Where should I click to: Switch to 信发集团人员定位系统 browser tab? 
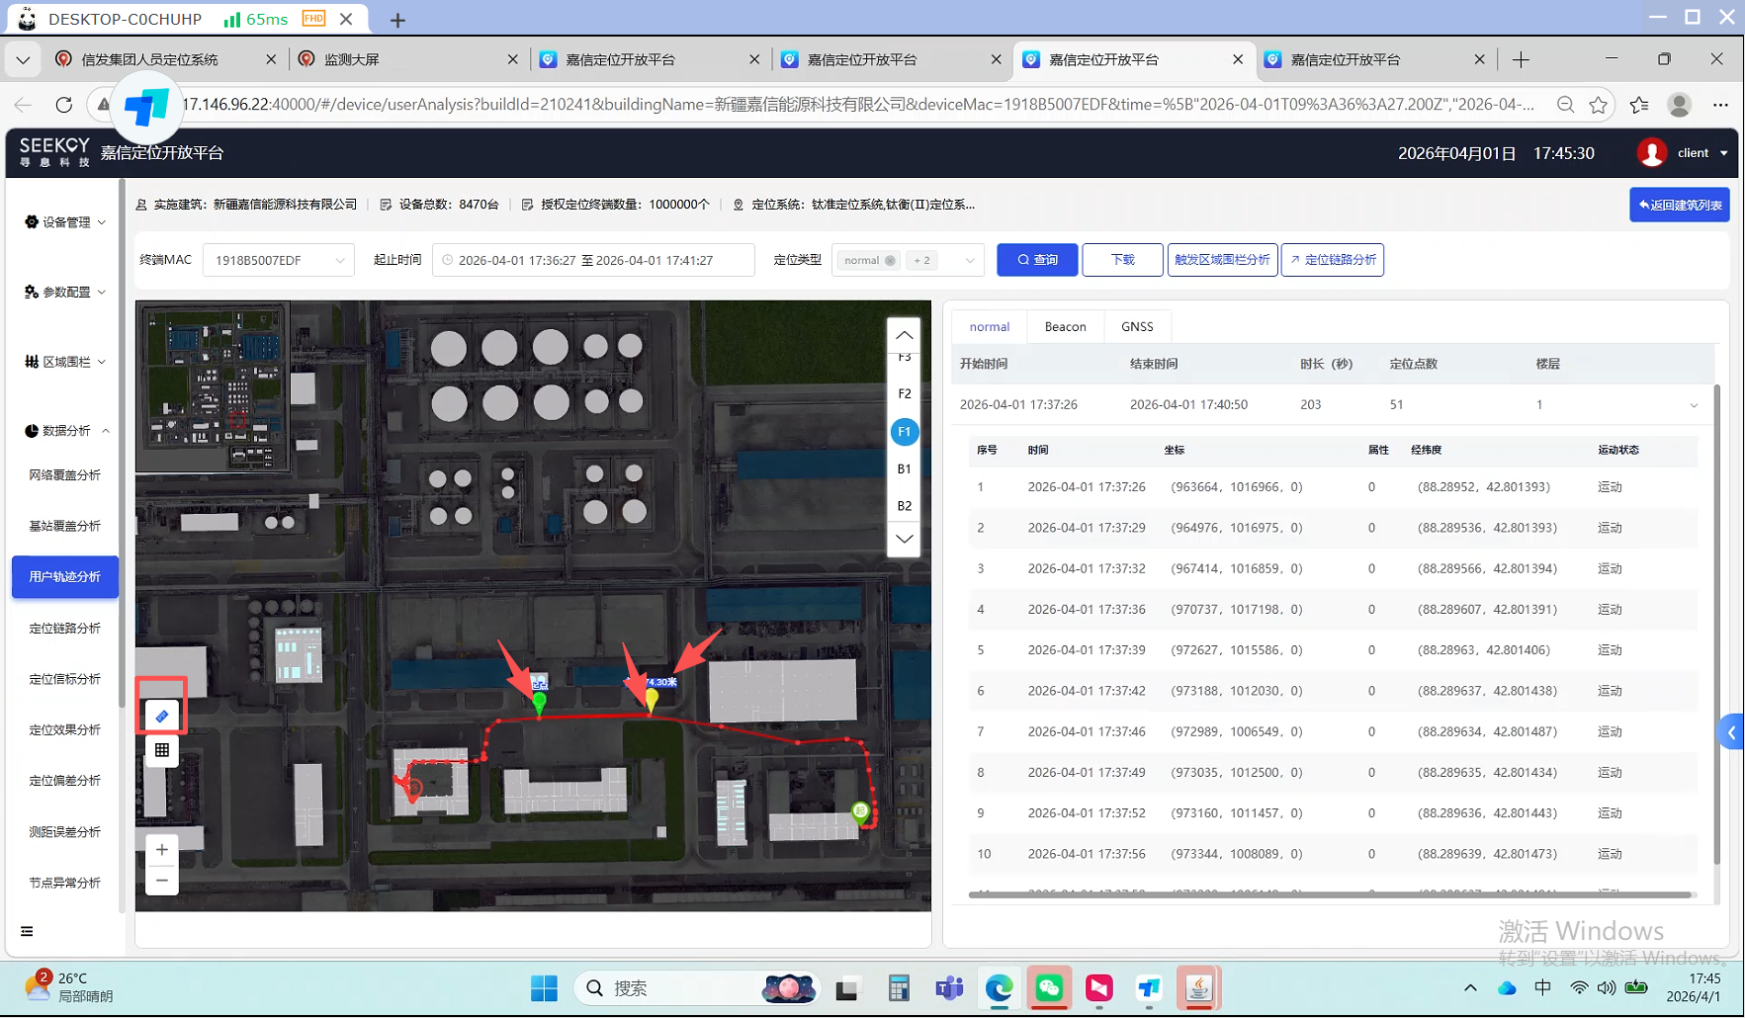(164, 59)
